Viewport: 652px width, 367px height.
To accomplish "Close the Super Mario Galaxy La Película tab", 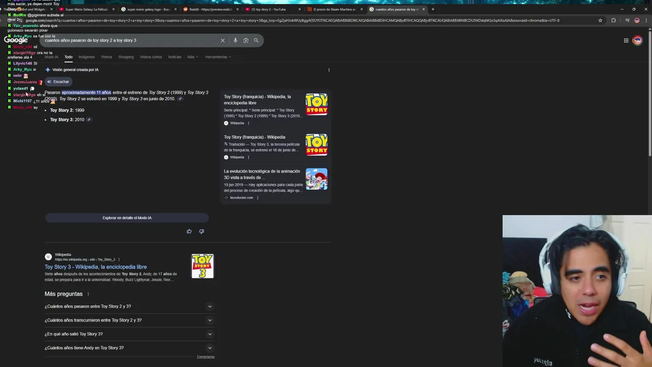I will 113,9.
